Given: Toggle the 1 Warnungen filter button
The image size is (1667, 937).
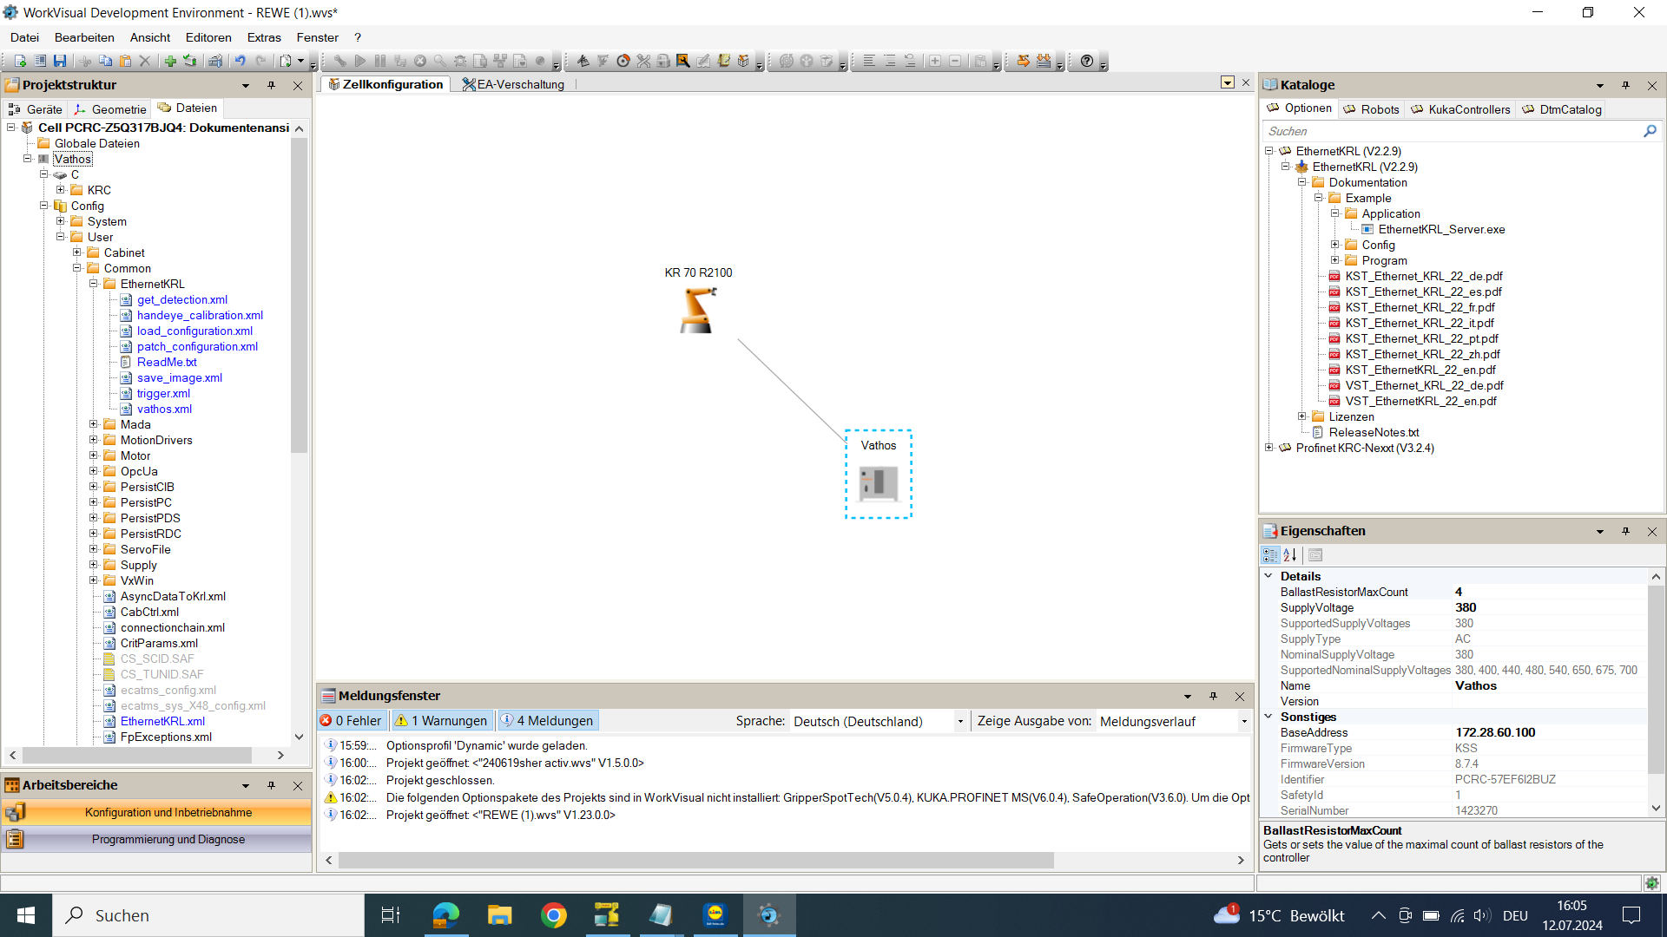Looking at the screenshot, I should pyautogui.click(x=442, y=721).
